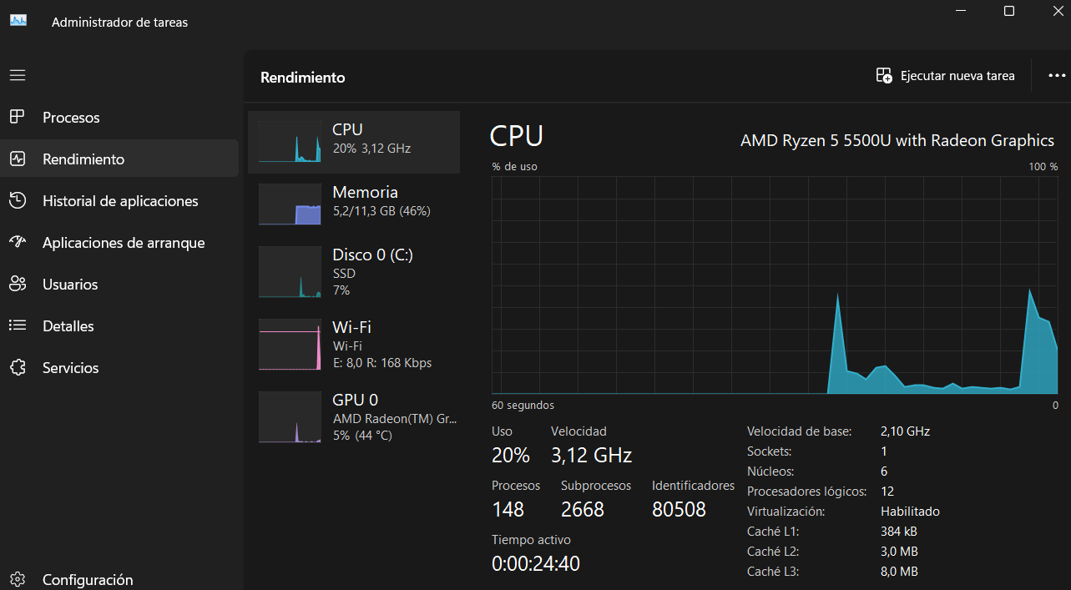Viewport: 1071px width, 590px height.
Task: Click the AMD Ryzen 5 5500U title text
Action: [897, 140]
